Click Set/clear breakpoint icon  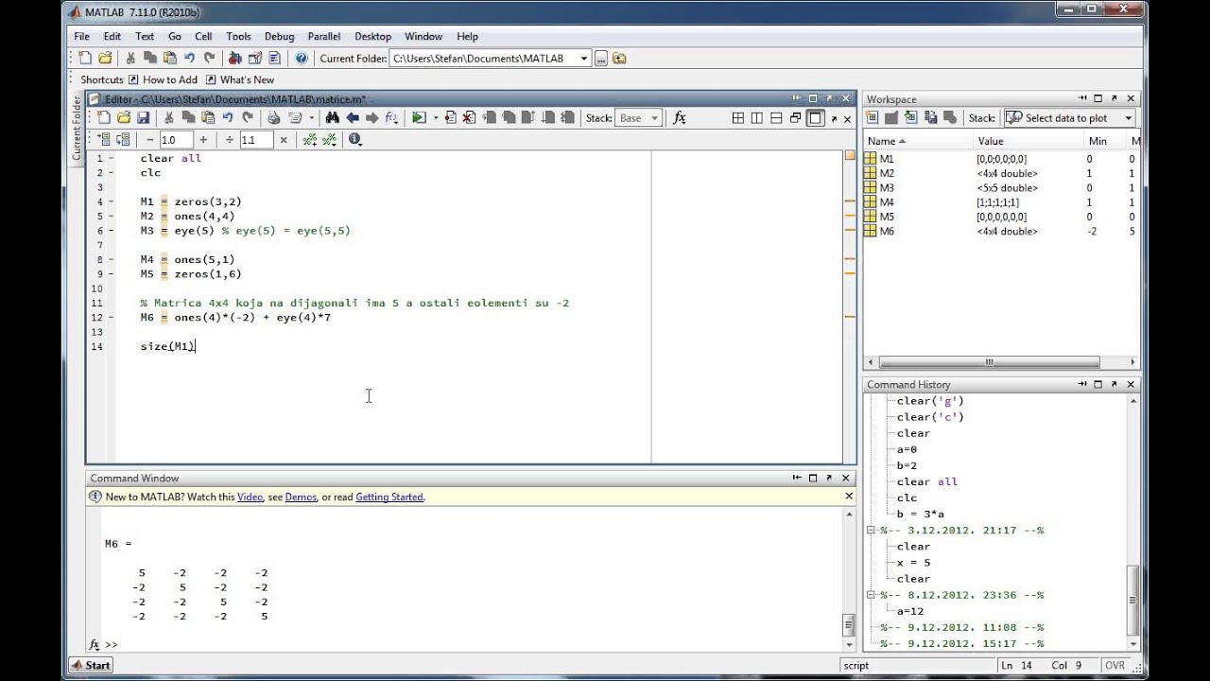click(450, 118)
